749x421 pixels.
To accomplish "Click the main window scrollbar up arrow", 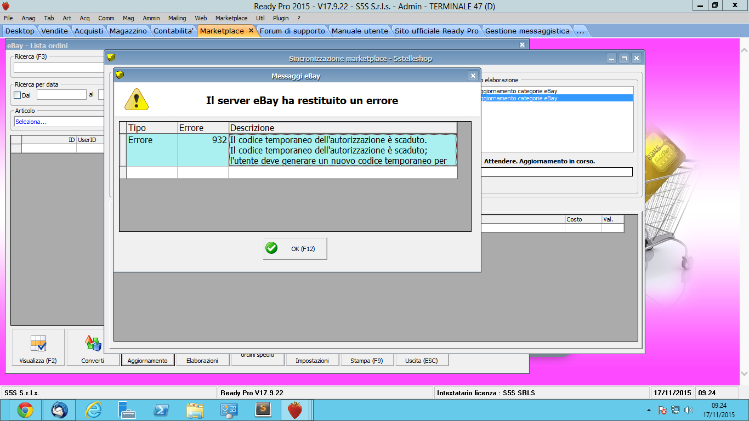I will [745, 50].
